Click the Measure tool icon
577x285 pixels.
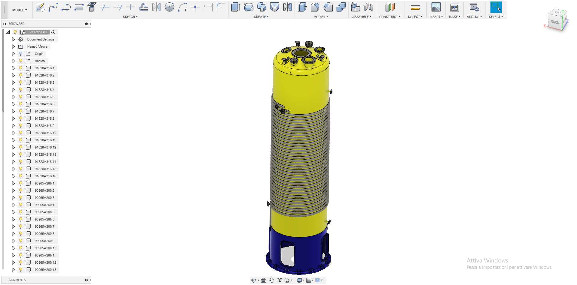(415, 7)
